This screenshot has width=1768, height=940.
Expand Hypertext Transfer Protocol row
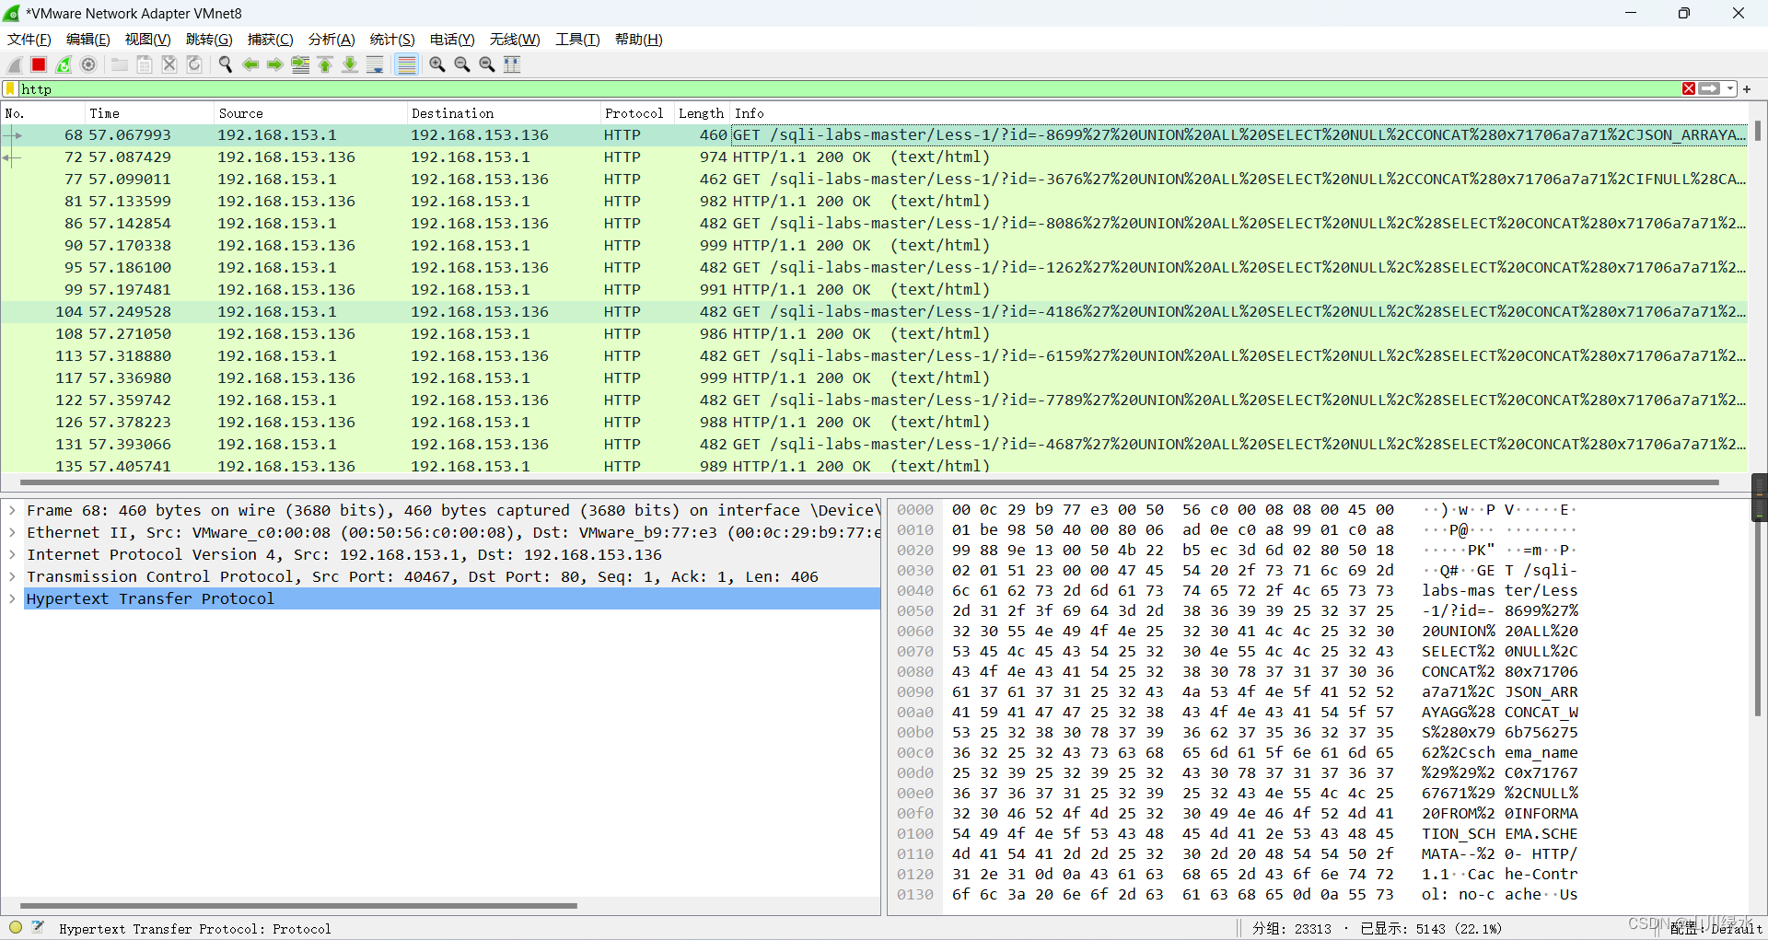click(x=12, y=598)
